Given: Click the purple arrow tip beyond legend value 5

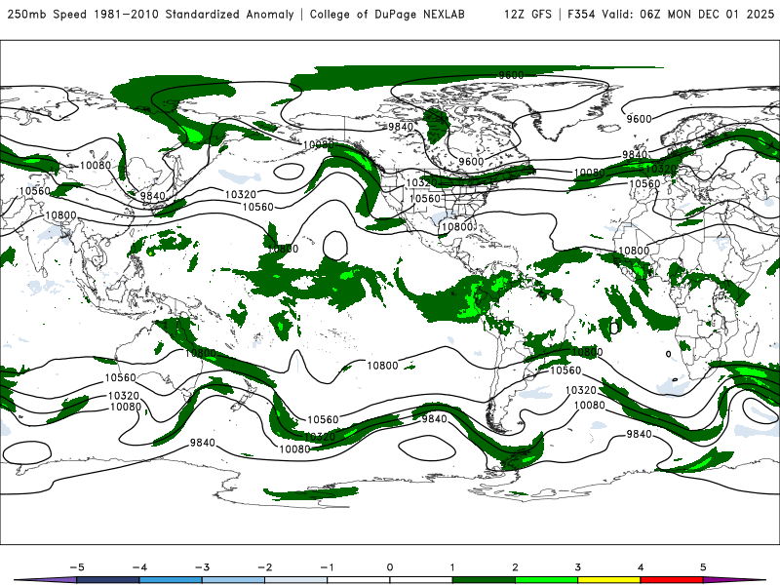Looking at the screenshot, I should [734, 580].
